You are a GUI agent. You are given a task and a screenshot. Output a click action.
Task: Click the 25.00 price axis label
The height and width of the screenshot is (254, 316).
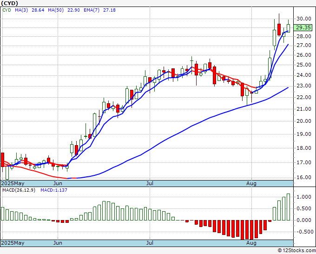[x=304, y=65]
